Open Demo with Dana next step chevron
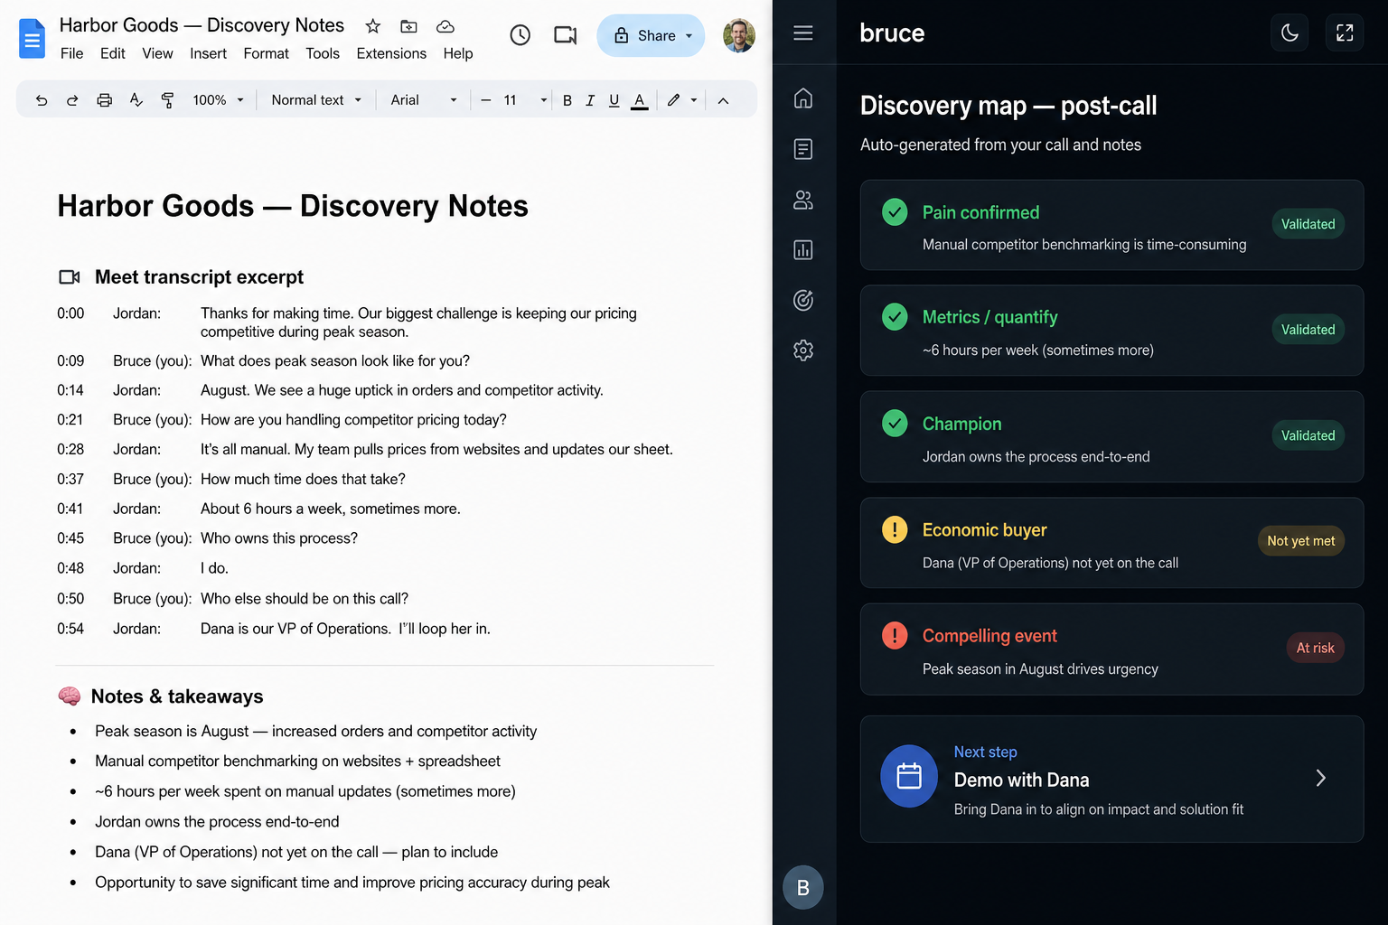 tap(1321, 778)
